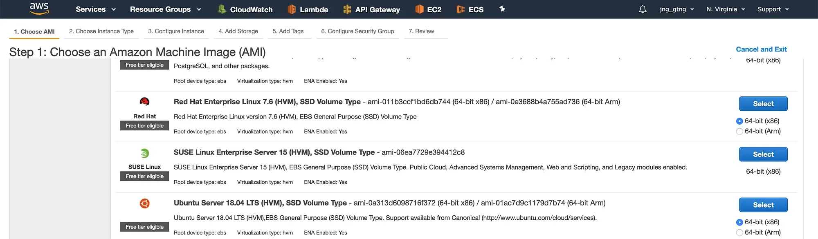Go to 3. Configure Instance tab
Viewport: 818px width, 239px height.
pyautogui.click(x=176, y=31)
